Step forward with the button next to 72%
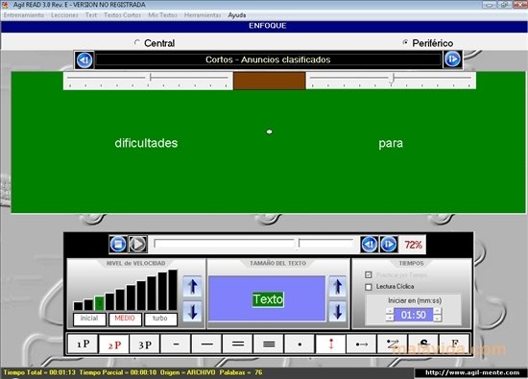The height and width of the screenshot is (379, 528). (389, 244)
